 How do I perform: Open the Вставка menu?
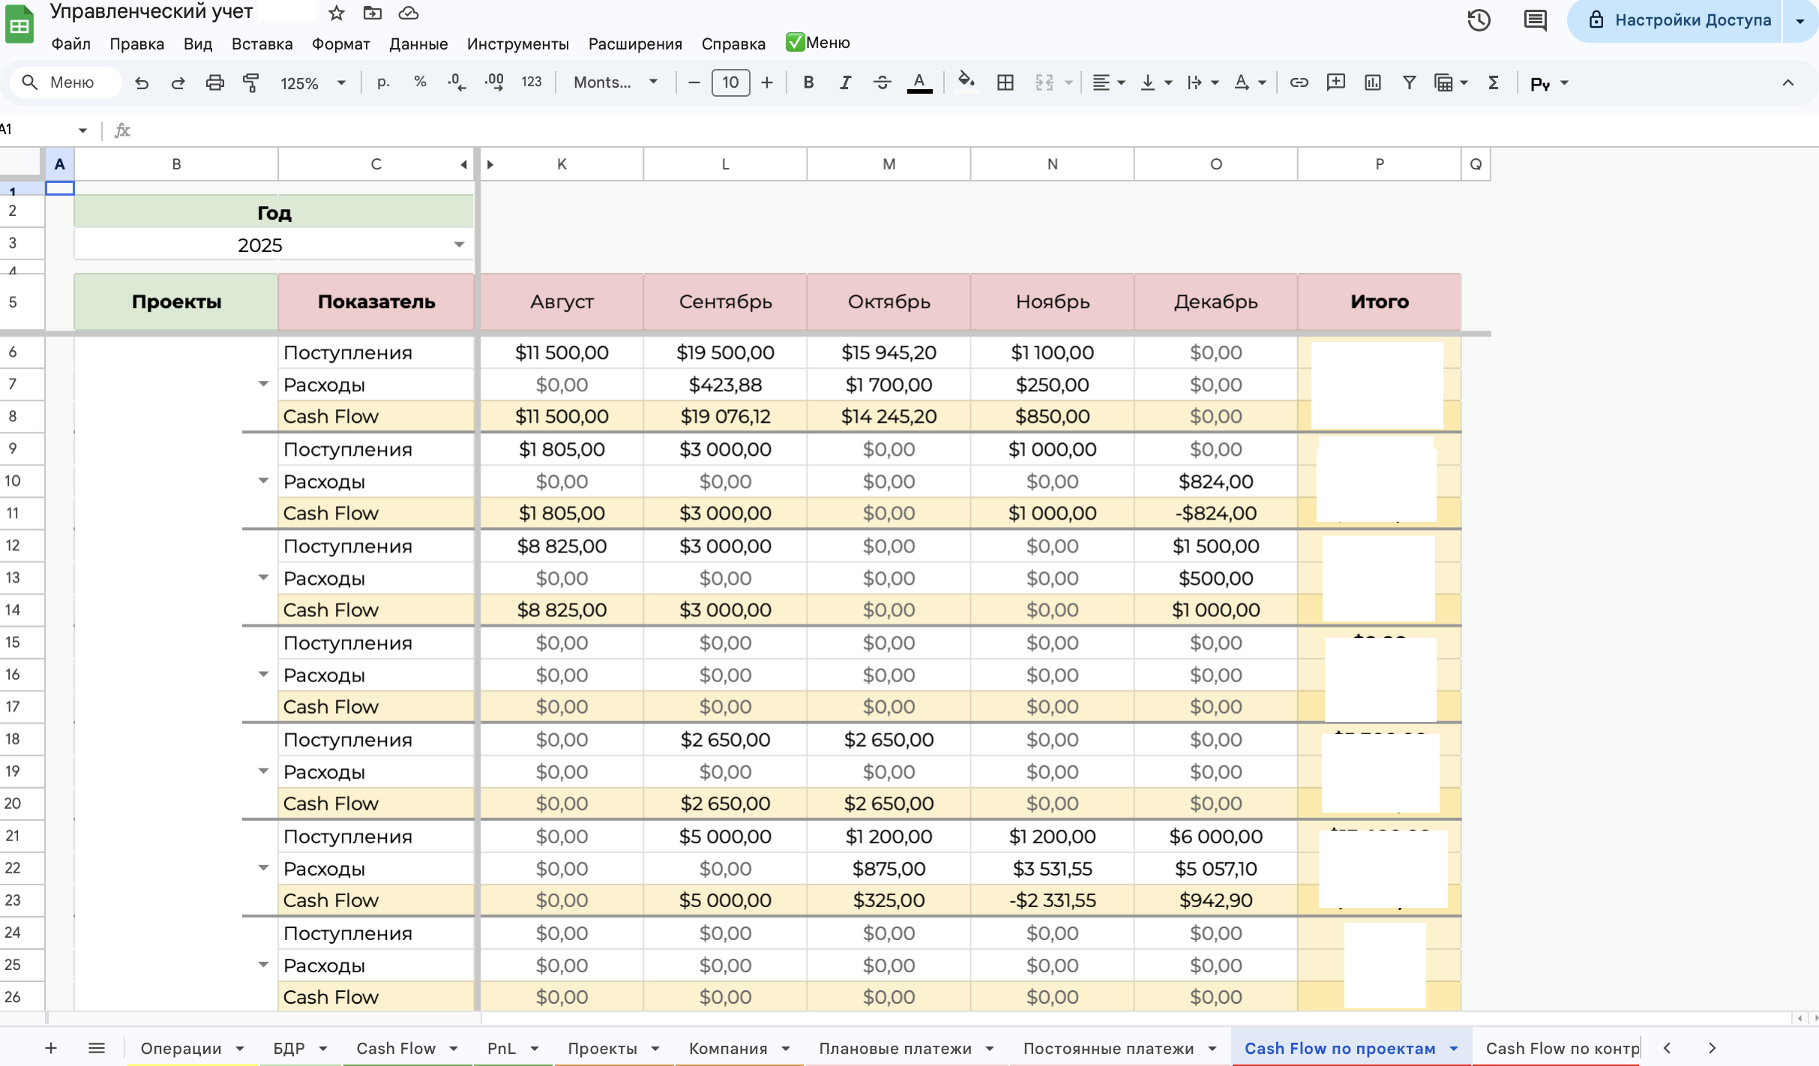(x=262, y=43)
